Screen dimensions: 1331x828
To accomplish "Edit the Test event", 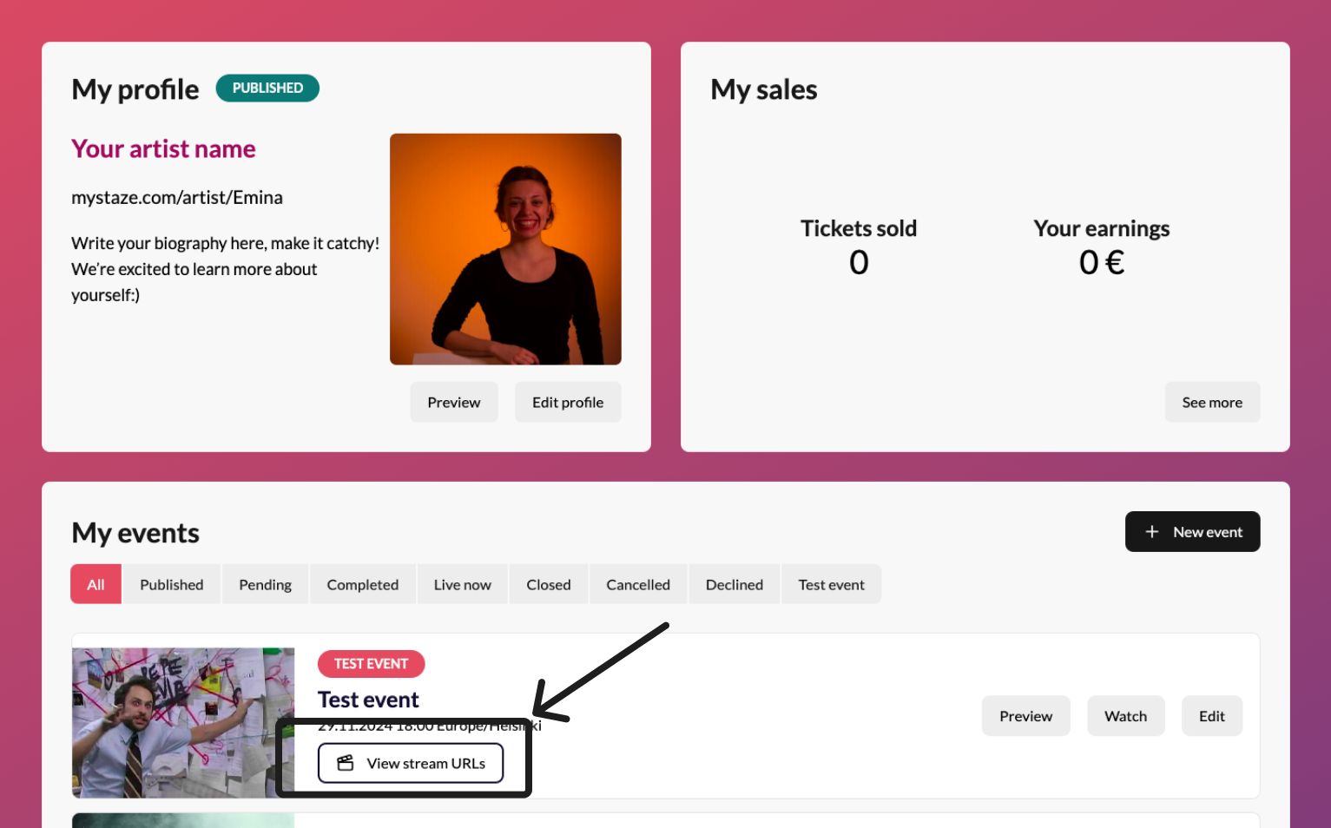I will tap(1211, 716).
